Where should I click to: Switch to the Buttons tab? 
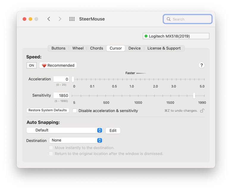[x=58, y=48]
